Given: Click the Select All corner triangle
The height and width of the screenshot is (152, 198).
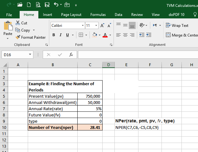Looking at the screenshot, I should tap(5, 65).
